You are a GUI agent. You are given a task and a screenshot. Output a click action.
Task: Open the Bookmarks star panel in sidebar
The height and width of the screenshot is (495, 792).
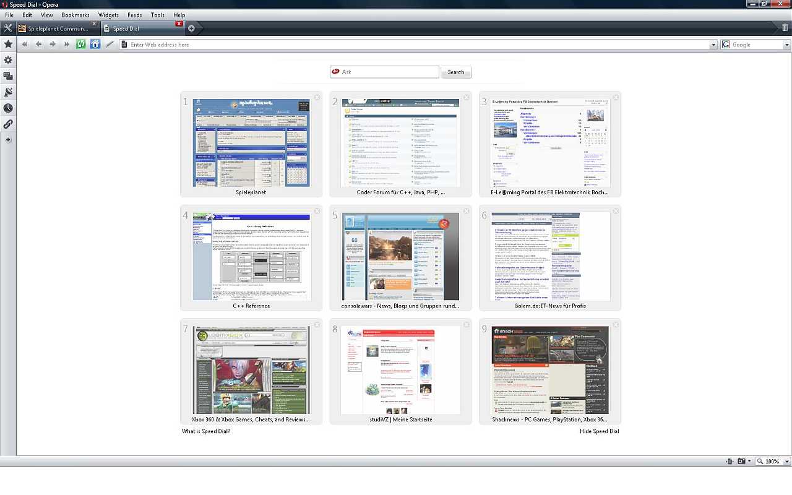(x=8, y=44)
